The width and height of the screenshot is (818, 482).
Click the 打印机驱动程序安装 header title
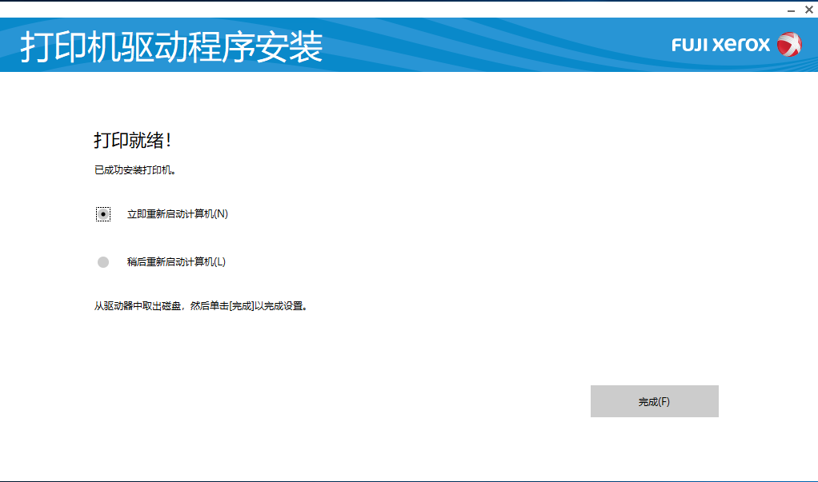click(171, 47)
